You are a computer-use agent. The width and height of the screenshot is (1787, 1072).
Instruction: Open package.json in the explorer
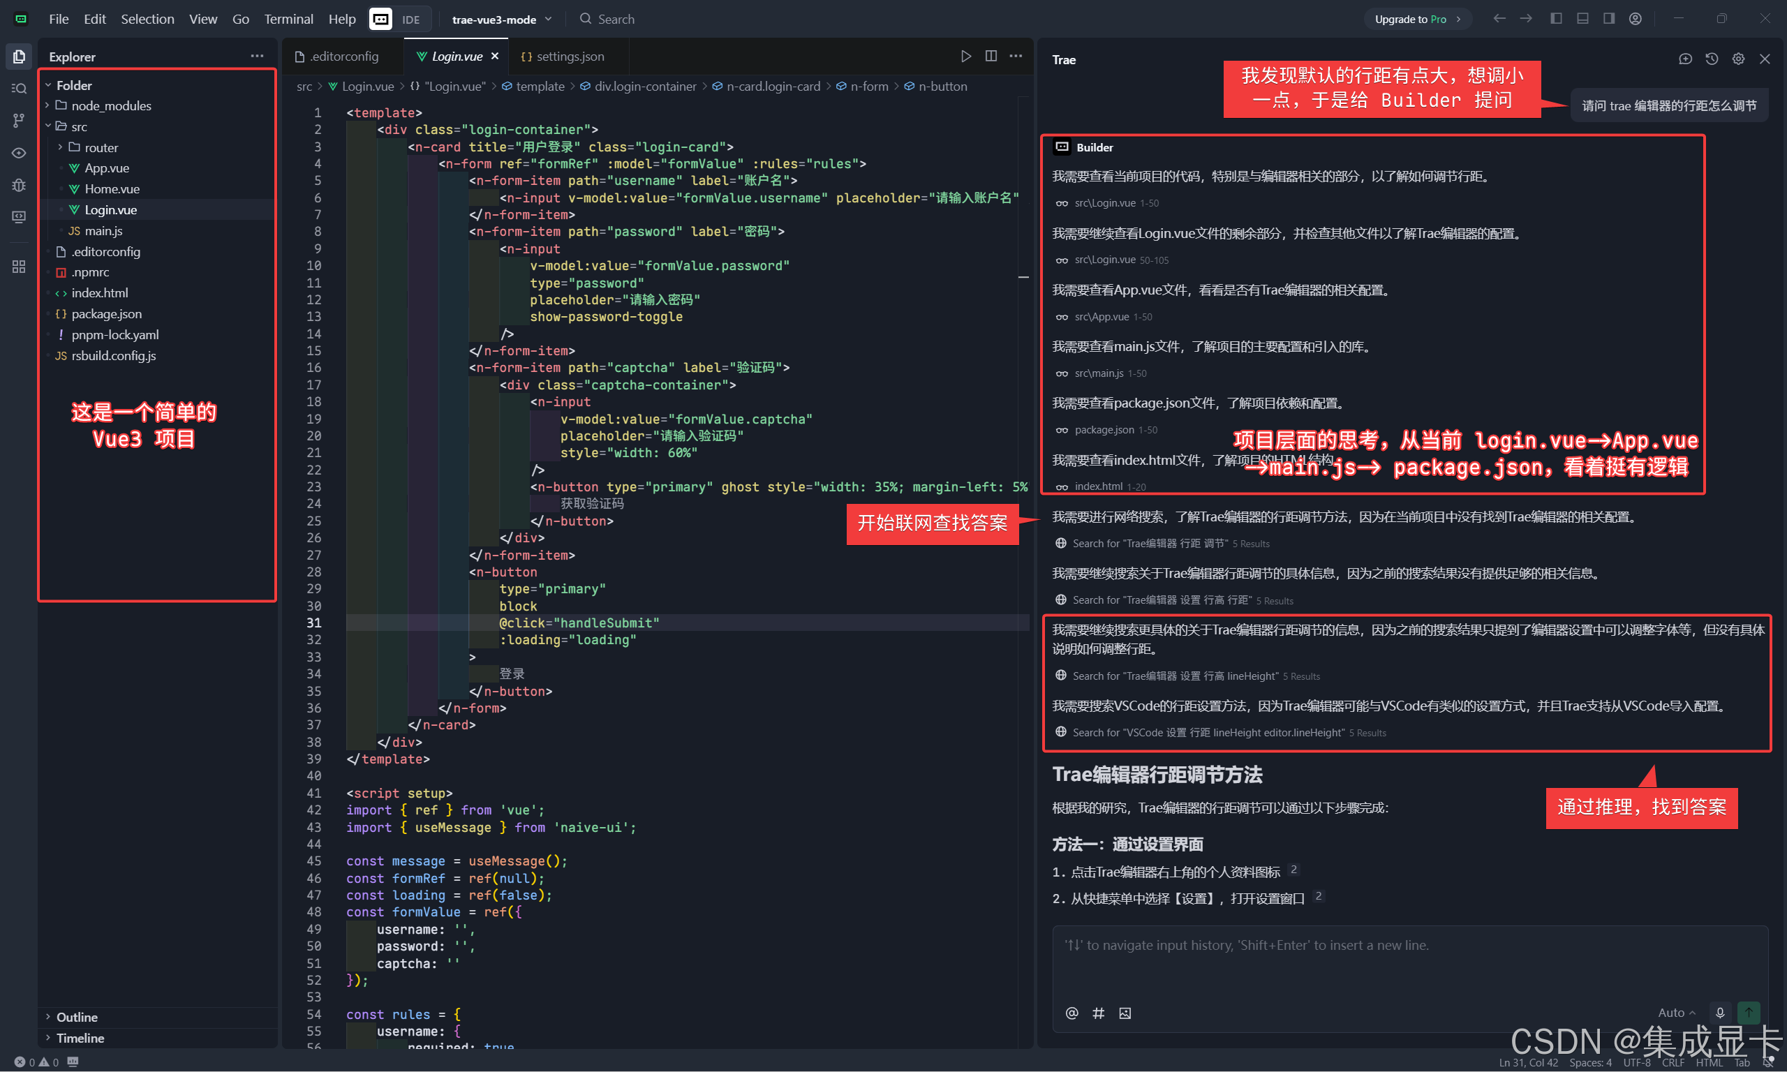coord(158,313)
